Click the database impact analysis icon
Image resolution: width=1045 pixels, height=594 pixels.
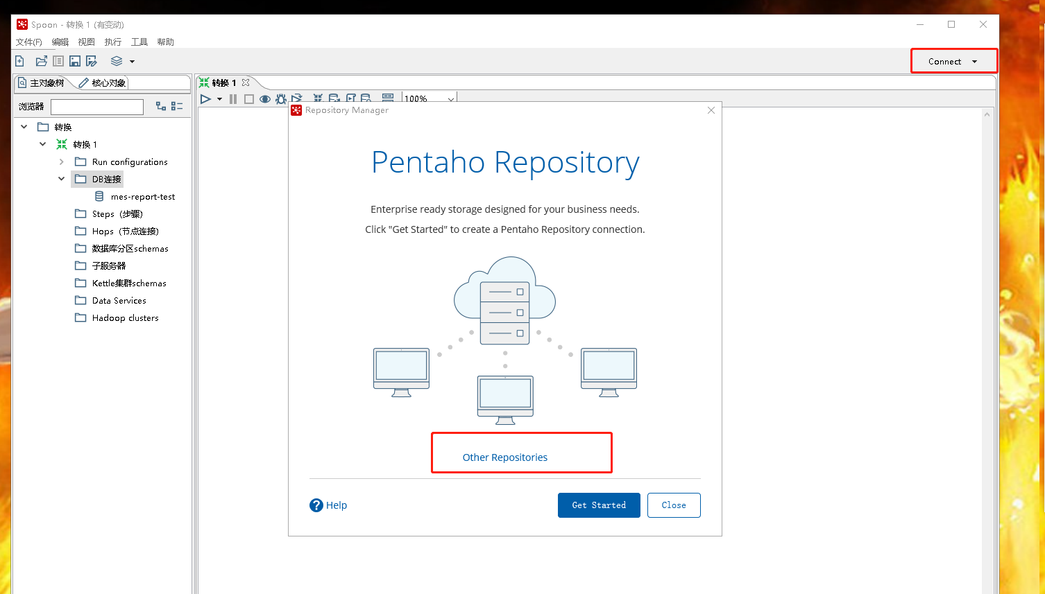pyautogui.click(x=334, y=98)
